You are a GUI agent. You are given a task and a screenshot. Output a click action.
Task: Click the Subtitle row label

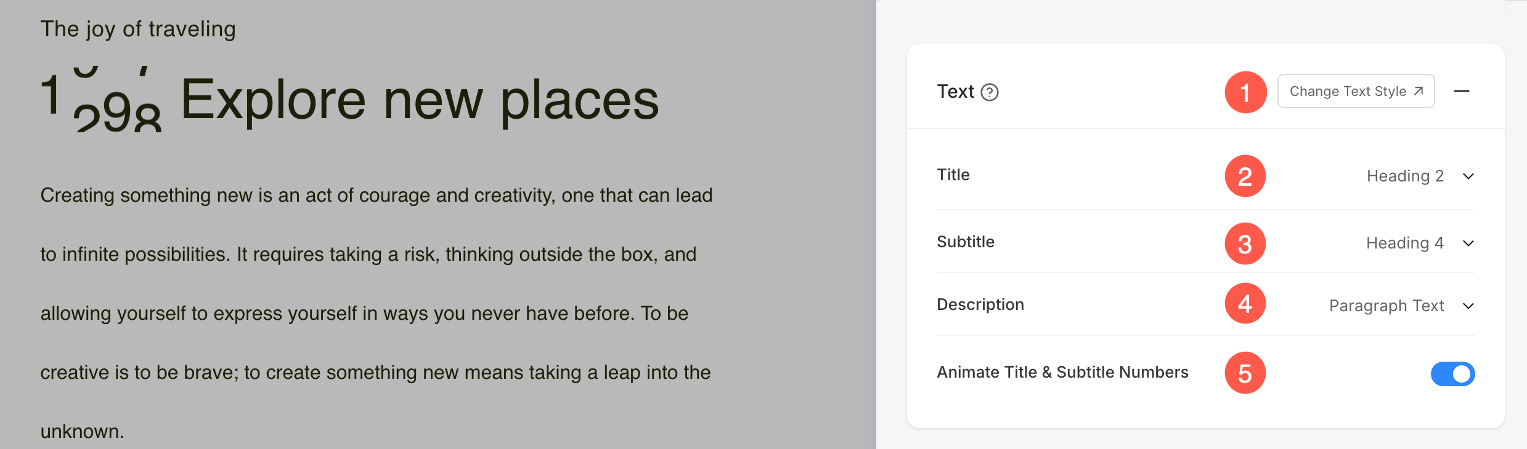[x=966, y=242]
